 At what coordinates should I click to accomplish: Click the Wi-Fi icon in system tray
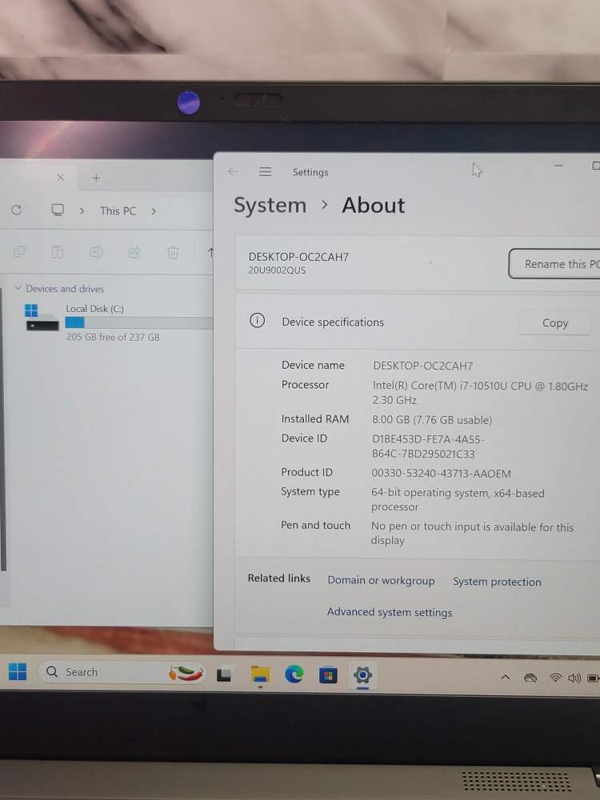(555, 678)
